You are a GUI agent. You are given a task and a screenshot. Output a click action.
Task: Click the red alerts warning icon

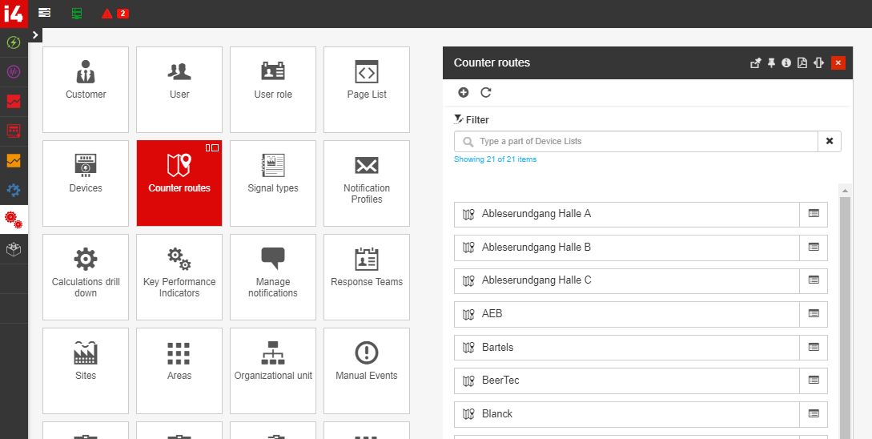tap(107, 14)
